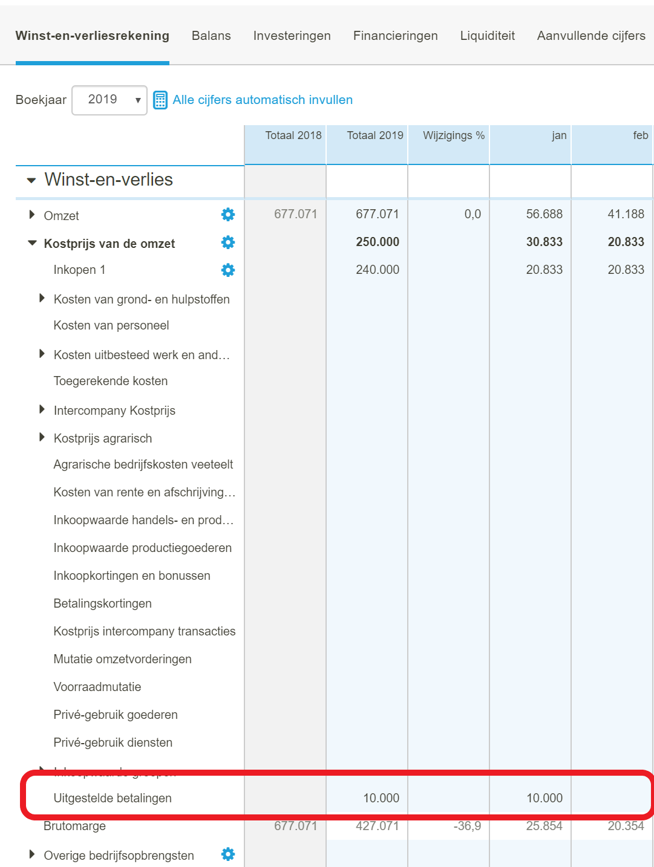Open the Boekjaar 2019 dropdown
Image resolution: width=654 pixels, height=867 pixels.
[x=110, y=100]
